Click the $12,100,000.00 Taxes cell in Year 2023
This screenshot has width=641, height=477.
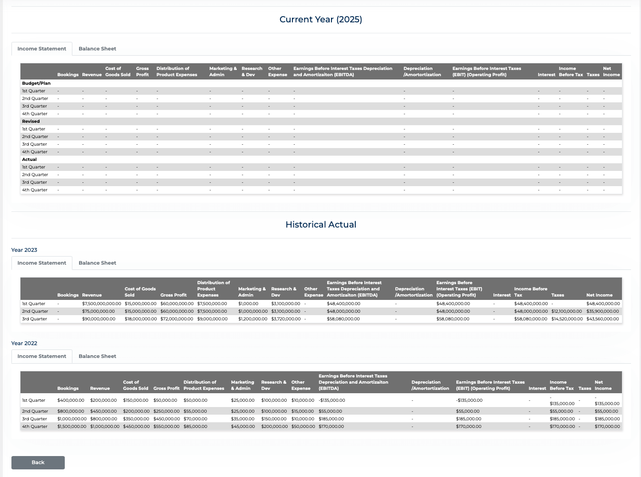point(567,311)
